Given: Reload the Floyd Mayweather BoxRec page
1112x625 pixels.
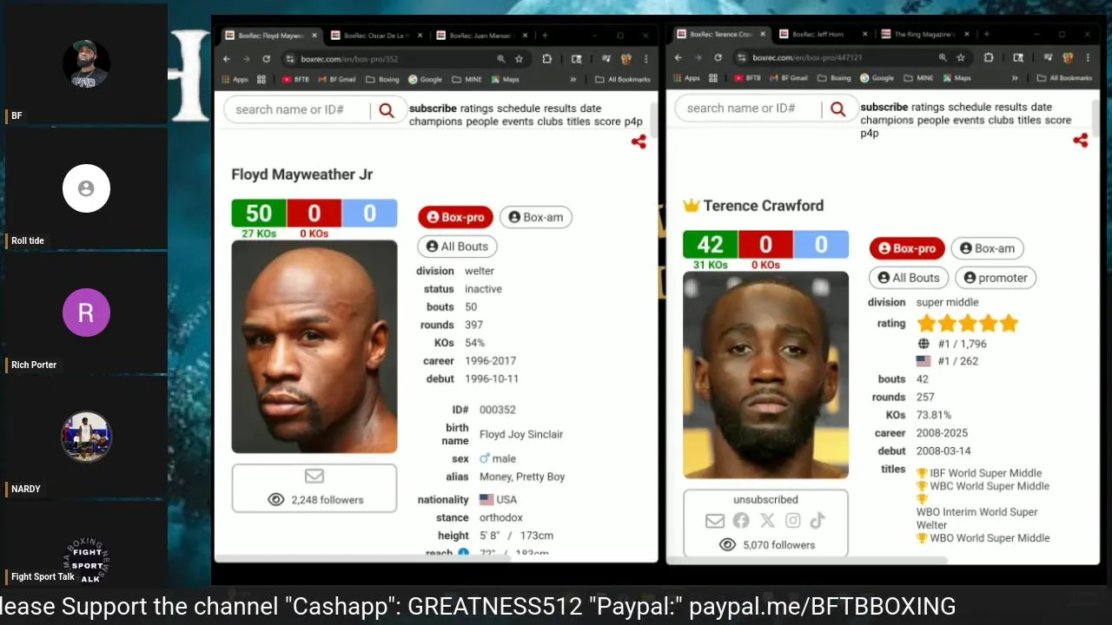Looking at the screenshot, I should 266,59.
